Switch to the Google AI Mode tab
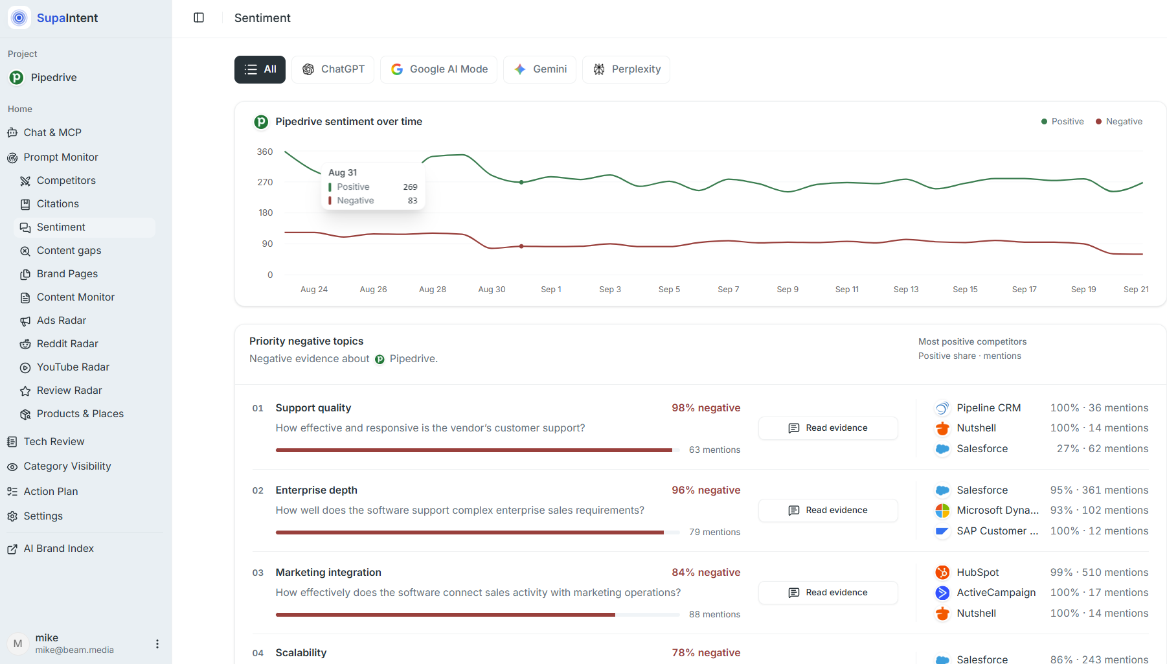1167x664 pixels. [x=438, y=69]
